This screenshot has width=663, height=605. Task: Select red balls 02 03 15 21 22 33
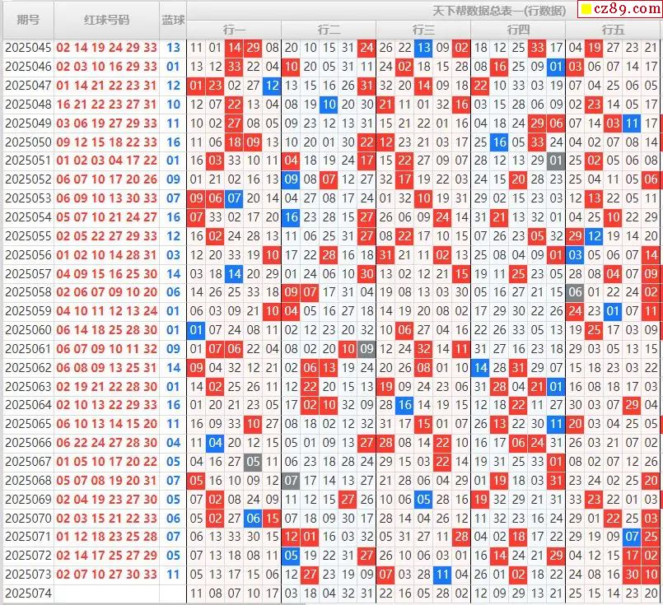(106, 518)
